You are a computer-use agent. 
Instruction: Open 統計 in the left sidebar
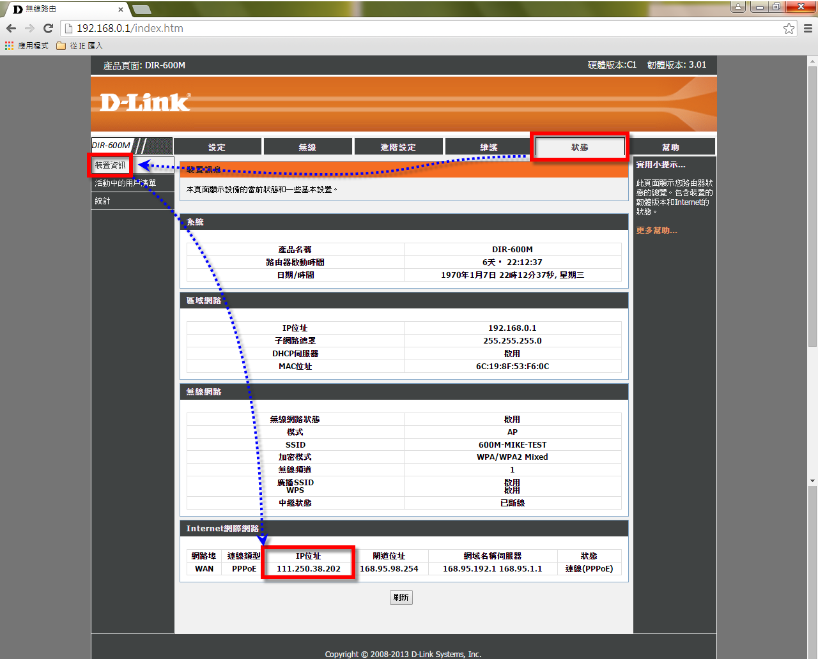click(x=102, y=201)
